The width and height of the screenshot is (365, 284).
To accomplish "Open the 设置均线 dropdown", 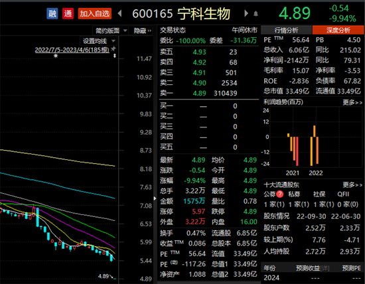I will pos(99,41).
